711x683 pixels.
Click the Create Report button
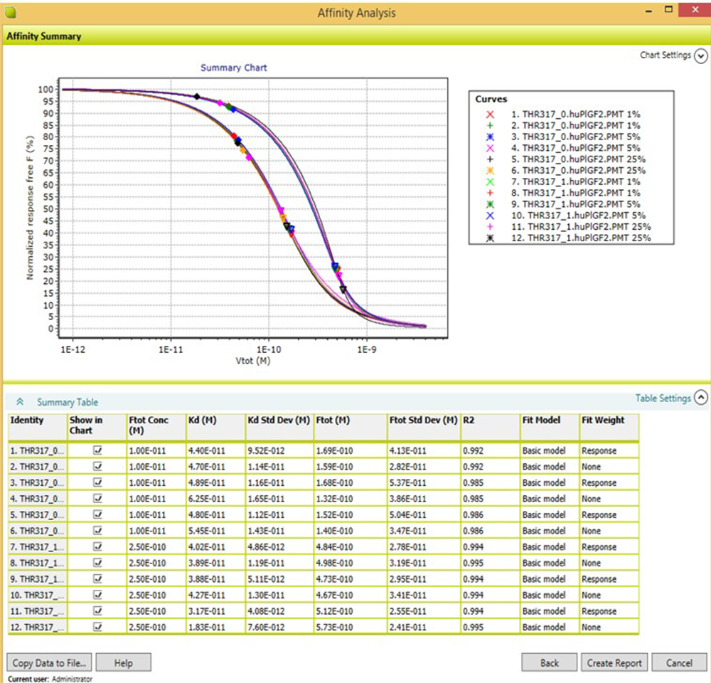(x=614, y=662)
